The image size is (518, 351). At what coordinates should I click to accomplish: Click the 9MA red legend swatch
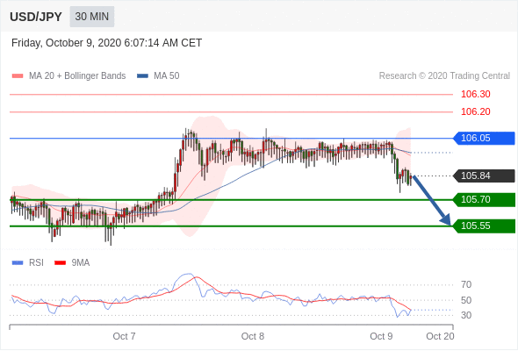pos(60,263)
